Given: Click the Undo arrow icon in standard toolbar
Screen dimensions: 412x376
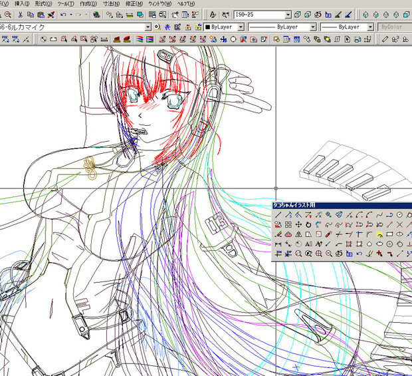Looking at the screenshot, I should tap(63, 15).
